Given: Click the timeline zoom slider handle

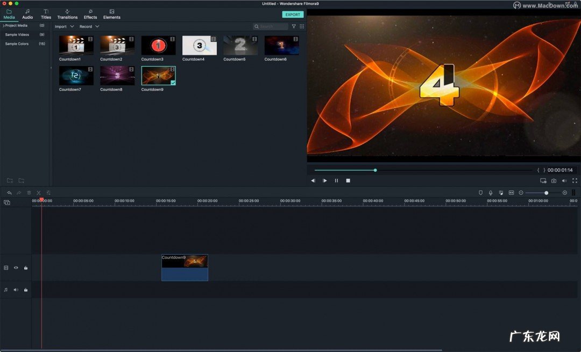Looking at the screenshot, I should click(546, 193).
